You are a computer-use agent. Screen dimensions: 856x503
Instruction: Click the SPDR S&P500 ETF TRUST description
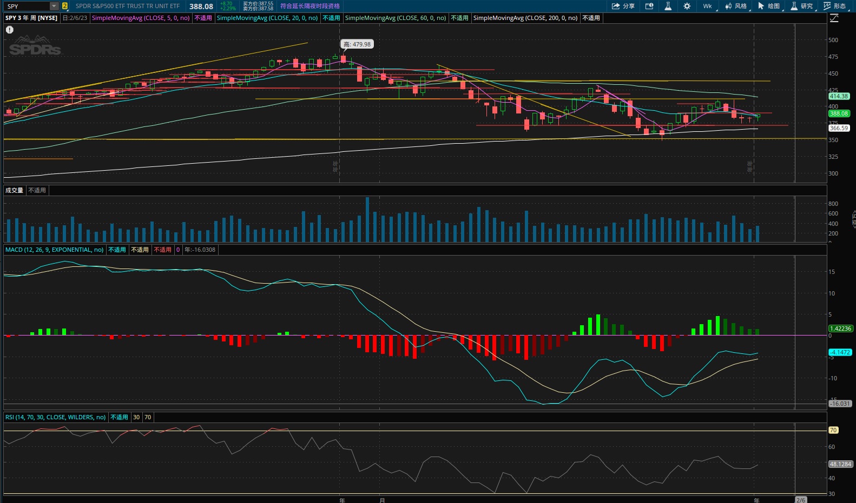tap(128, 6)
